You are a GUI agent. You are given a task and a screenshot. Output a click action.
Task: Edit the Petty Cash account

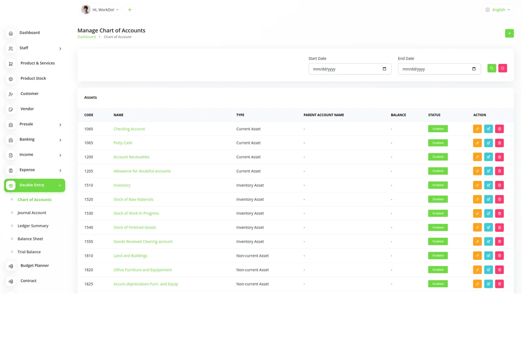pyautogui.click(x=488, y=143)
